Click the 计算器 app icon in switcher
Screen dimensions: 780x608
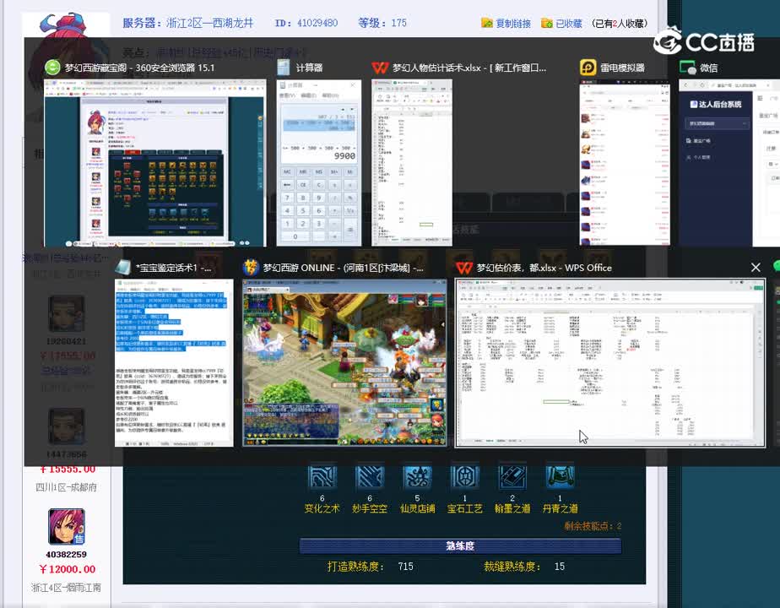pos(284,68)
